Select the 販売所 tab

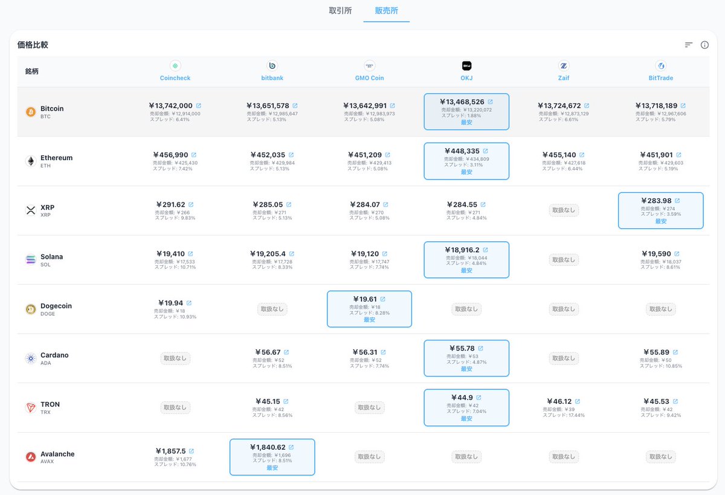click(387, 11)
